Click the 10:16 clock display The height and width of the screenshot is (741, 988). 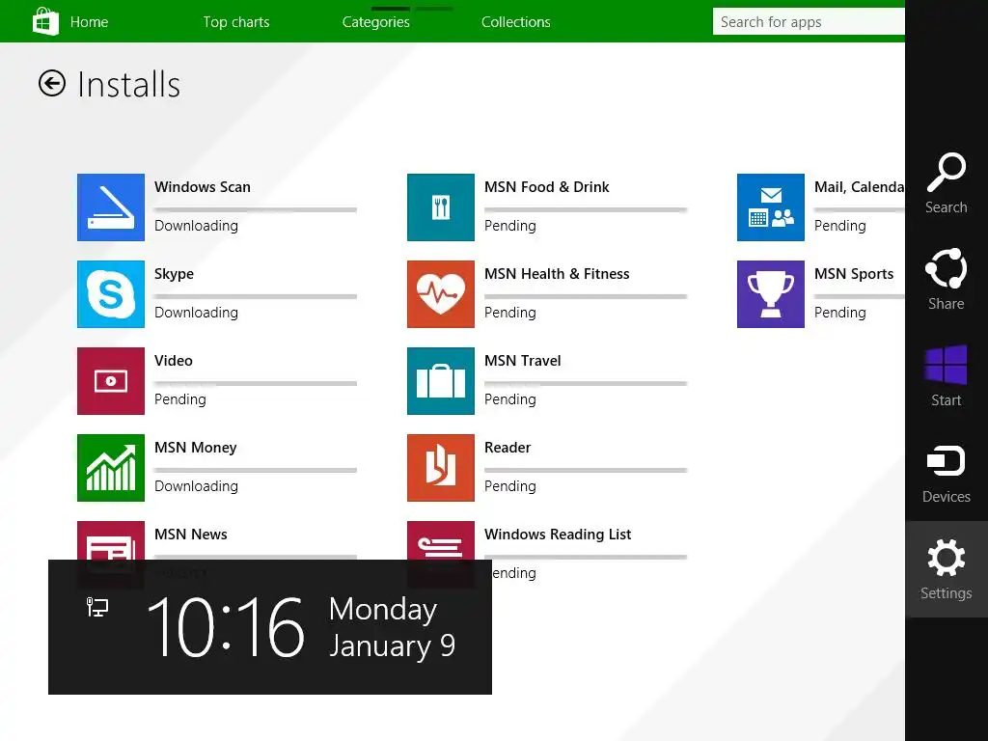point(226,627)
